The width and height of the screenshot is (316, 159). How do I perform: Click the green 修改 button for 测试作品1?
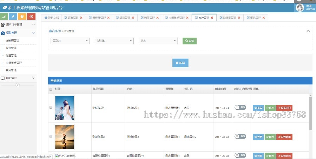[270, 108]
